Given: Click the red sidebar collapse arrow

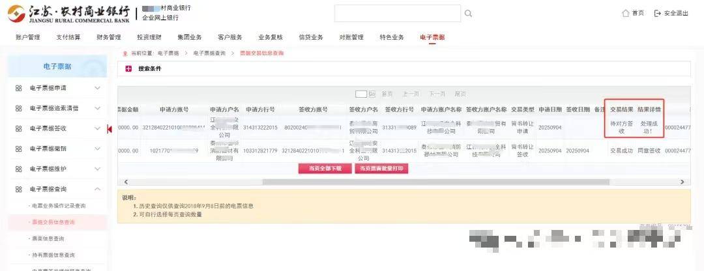Looking at the screenshot, I should (x=109, y=129).
